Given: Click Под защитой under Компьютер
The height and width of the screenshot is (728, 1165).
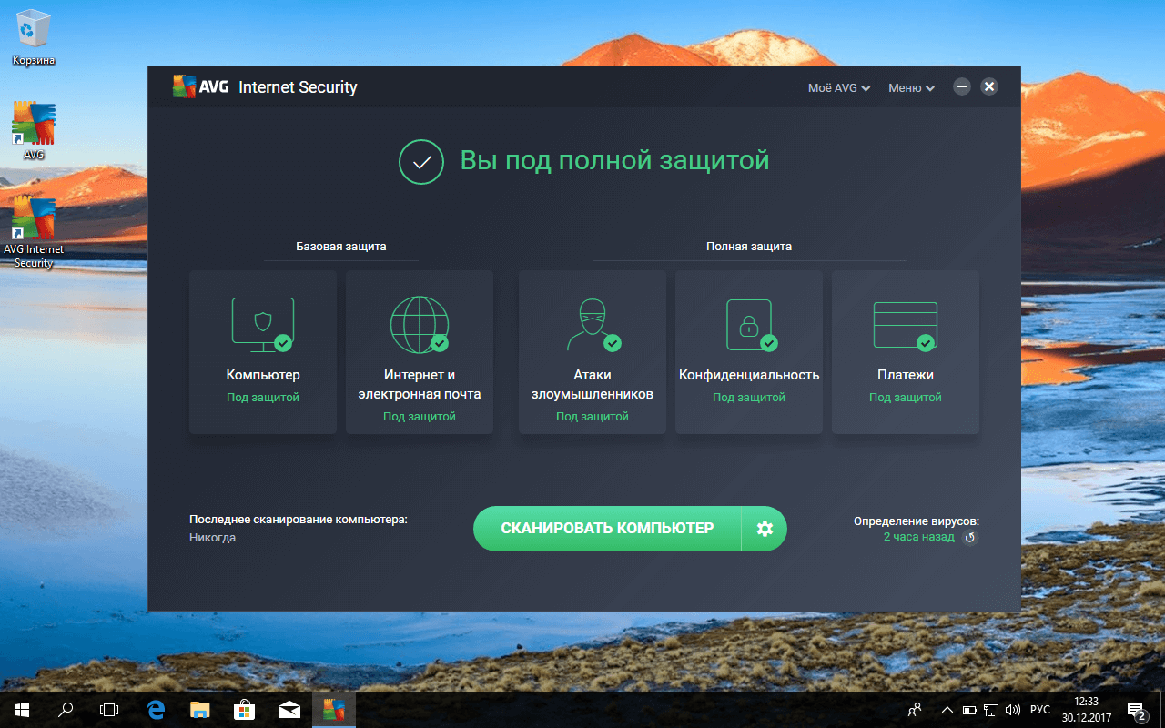Looking at the screenshot, I should coord(263,398).
